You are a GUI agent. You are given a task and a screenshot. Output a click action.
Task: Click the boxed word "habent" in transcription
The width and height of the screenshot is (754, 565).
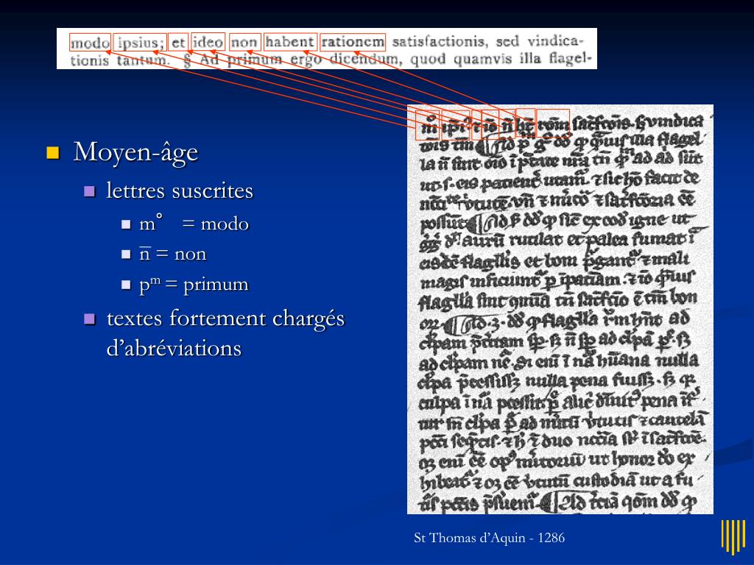[290, 42]
